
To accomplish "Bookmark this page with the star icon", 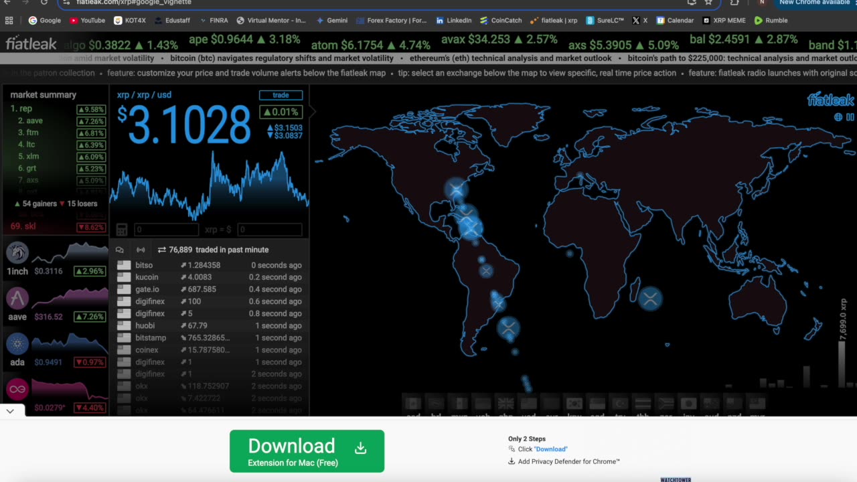I will click(708, 3).
